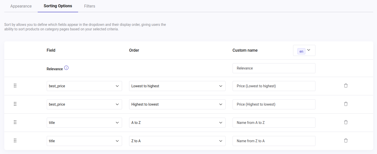377x154 pixels.
Task: Expand the Highest to lowest order dropdown
Action: (177, 104)
